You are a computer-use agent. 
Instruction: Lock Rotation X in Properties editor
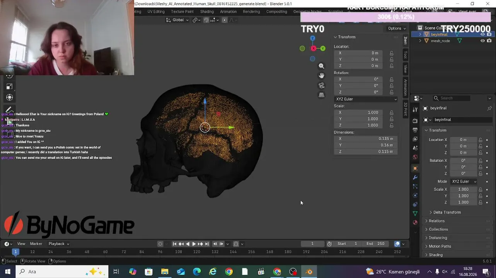(x=481, y=161)
